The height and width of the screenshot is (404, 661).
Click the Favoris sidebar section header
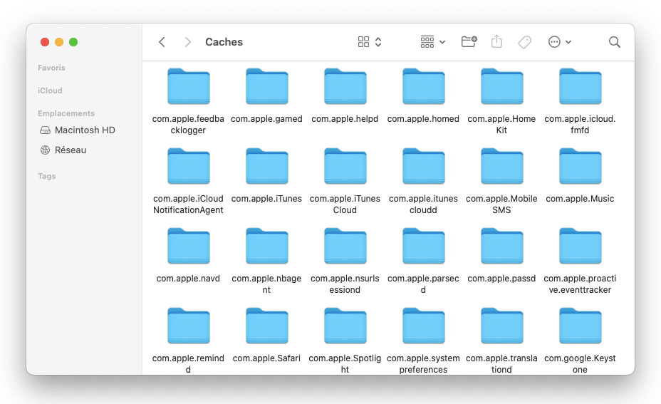pos(51,68)
